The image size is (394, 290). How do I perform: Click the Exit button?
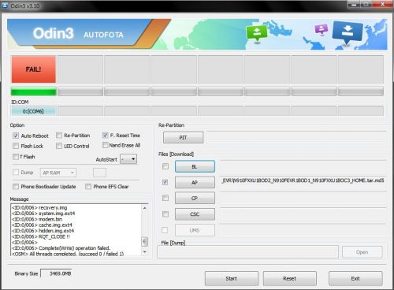click(355, 278)
